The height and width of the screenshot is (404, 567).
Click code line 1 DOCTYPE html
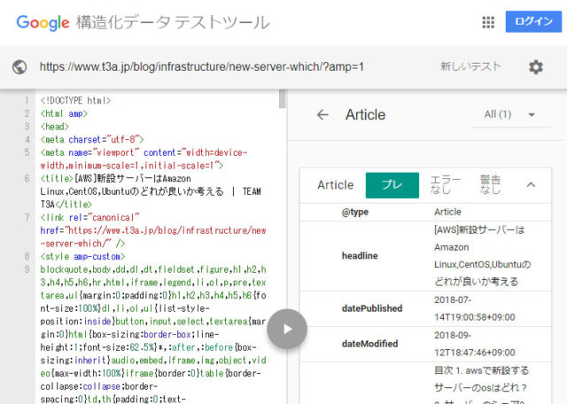tap(75, 100)
